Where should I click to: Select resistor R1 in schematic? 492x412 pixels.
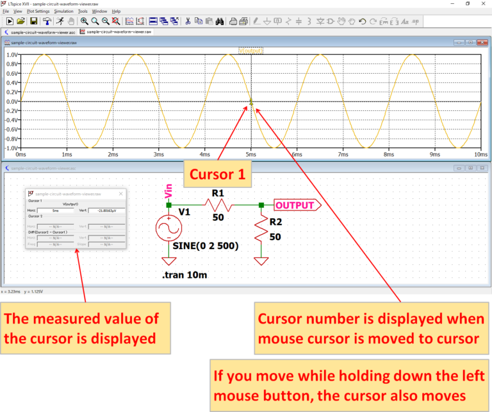click(218, 205)
